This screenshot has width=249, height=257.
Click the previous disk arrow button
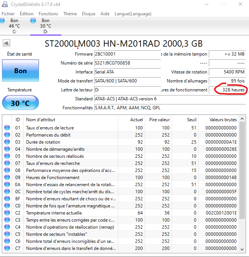tap(6, 43)
